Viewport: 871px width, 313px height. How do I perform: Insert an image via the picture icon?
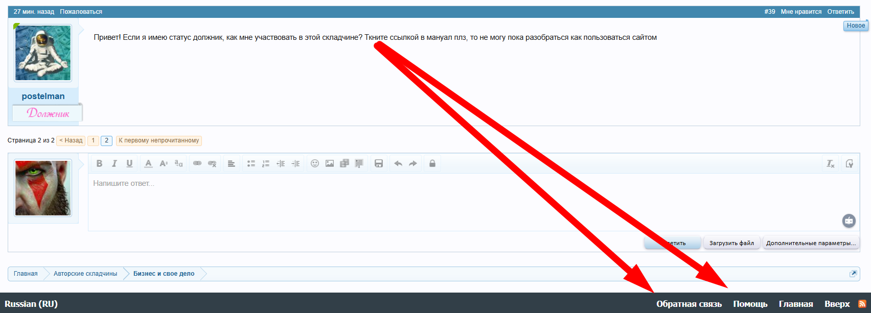tap(330, 163)
